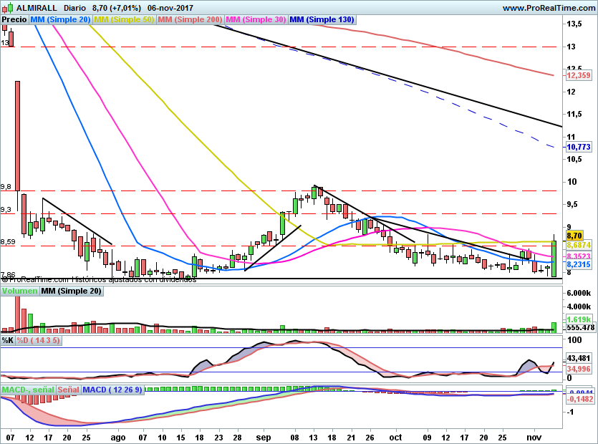Image resolution: width=598 pixels, height=444 pixels.
Task: Click the MACD-, señal histogram label
Action: click(x=27, y=390)
